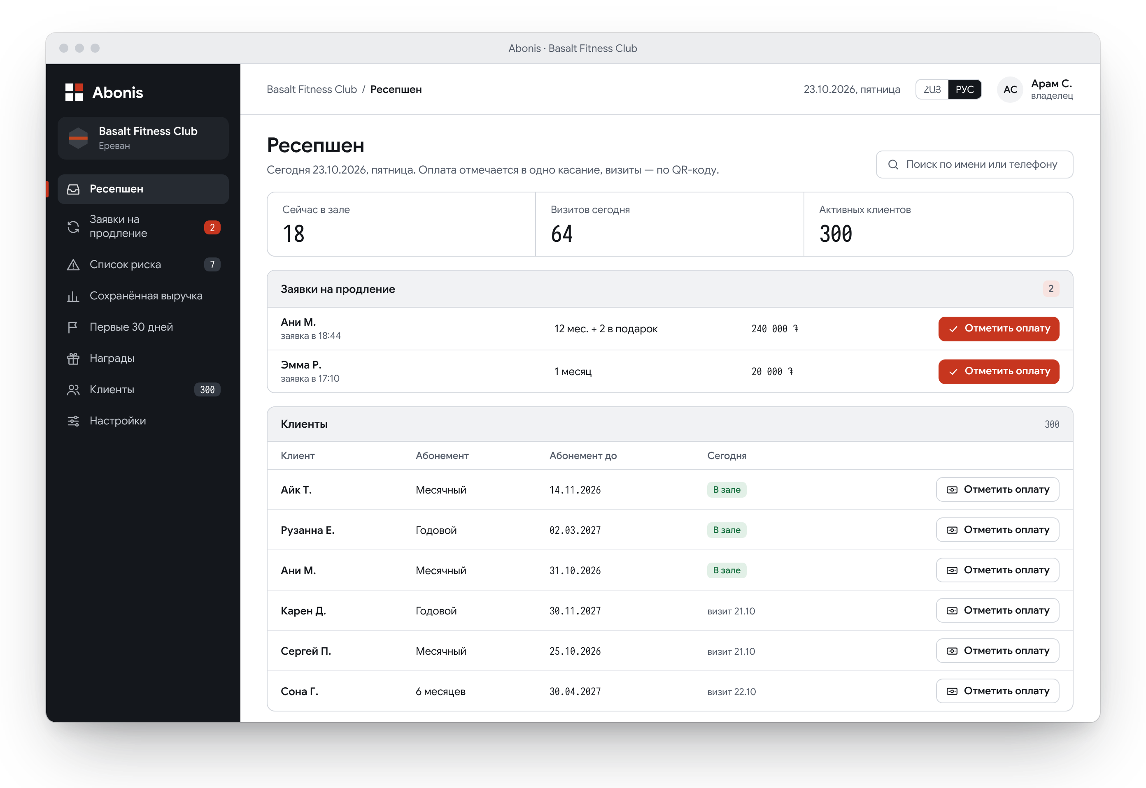The height and width of the screenshot is (788, 1146).
Task: Click the refresh icon beside Заявки на продление
Action: coord(73,227)
